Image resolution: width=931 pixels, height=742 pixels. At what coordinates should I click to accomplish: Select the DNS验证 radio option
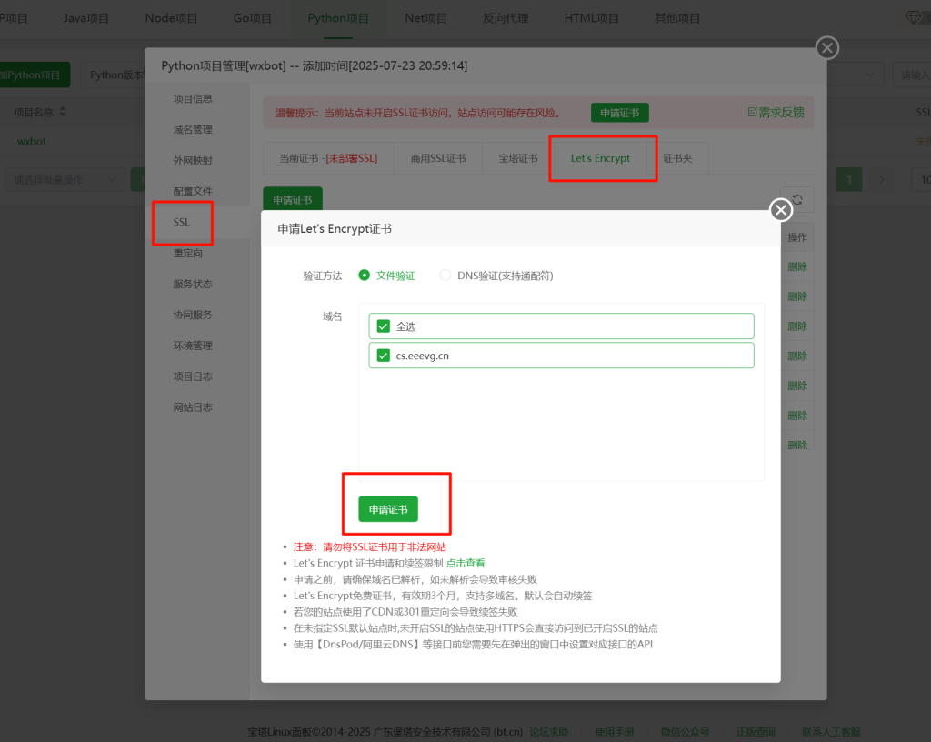[x=445, y=276]
